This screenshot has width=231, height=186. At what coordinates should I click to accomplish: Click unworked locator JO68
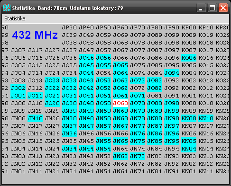pos(120,43)
